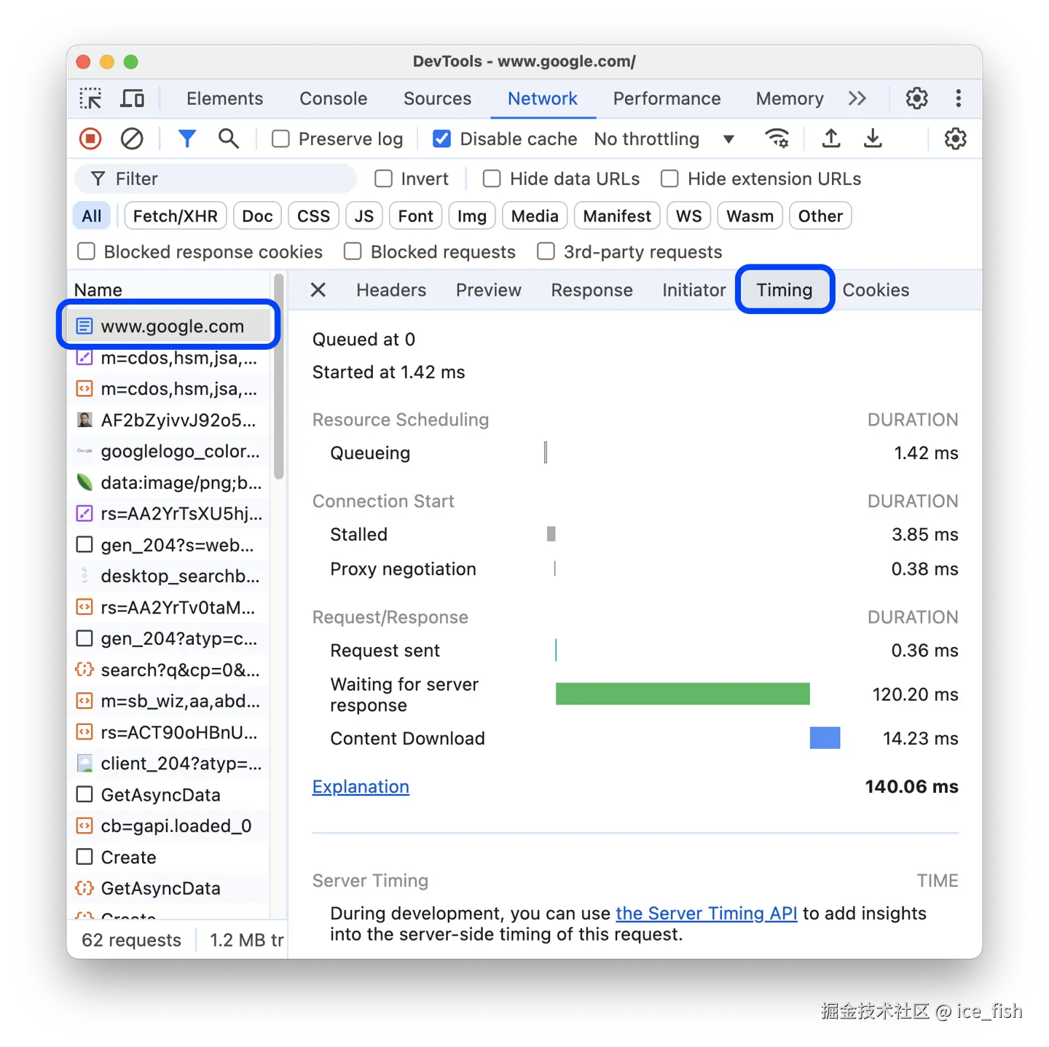Open the Explanation link
Screen dimensions: 1049x1047
click(361, 787)
